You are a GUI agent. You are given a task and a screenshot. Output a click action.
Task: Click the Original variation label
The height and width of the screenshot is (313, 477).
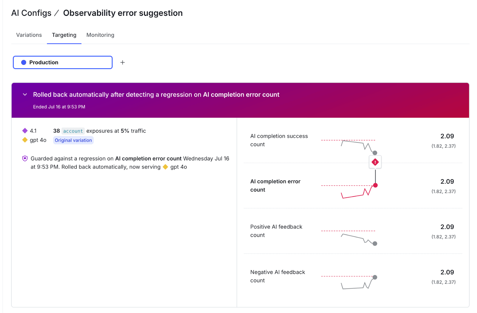point(73,140)
